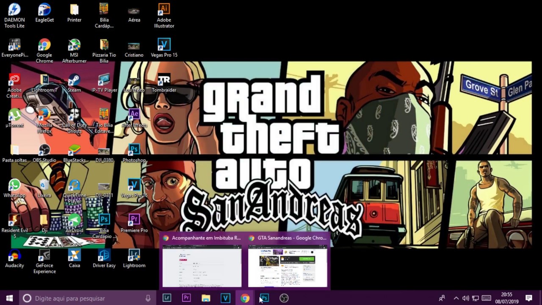Select the EveryonePi... desktop shortcut
This screenshot has height=305, width=542.
point(14,47)
